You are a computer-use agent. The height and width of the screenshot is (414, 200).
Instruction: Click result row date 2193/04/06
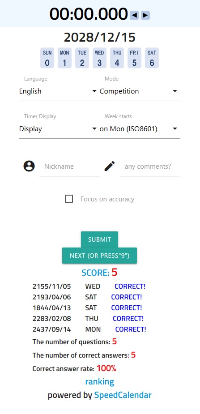coord(52,297)
